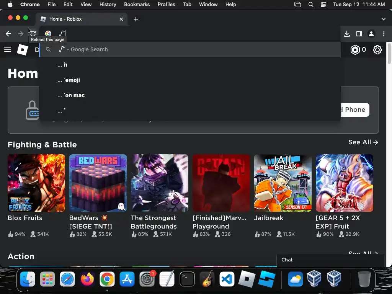Viewport: 392px width, 294px height.
Task: Open Launchpad from the Dock
Action: click(47, 279)
